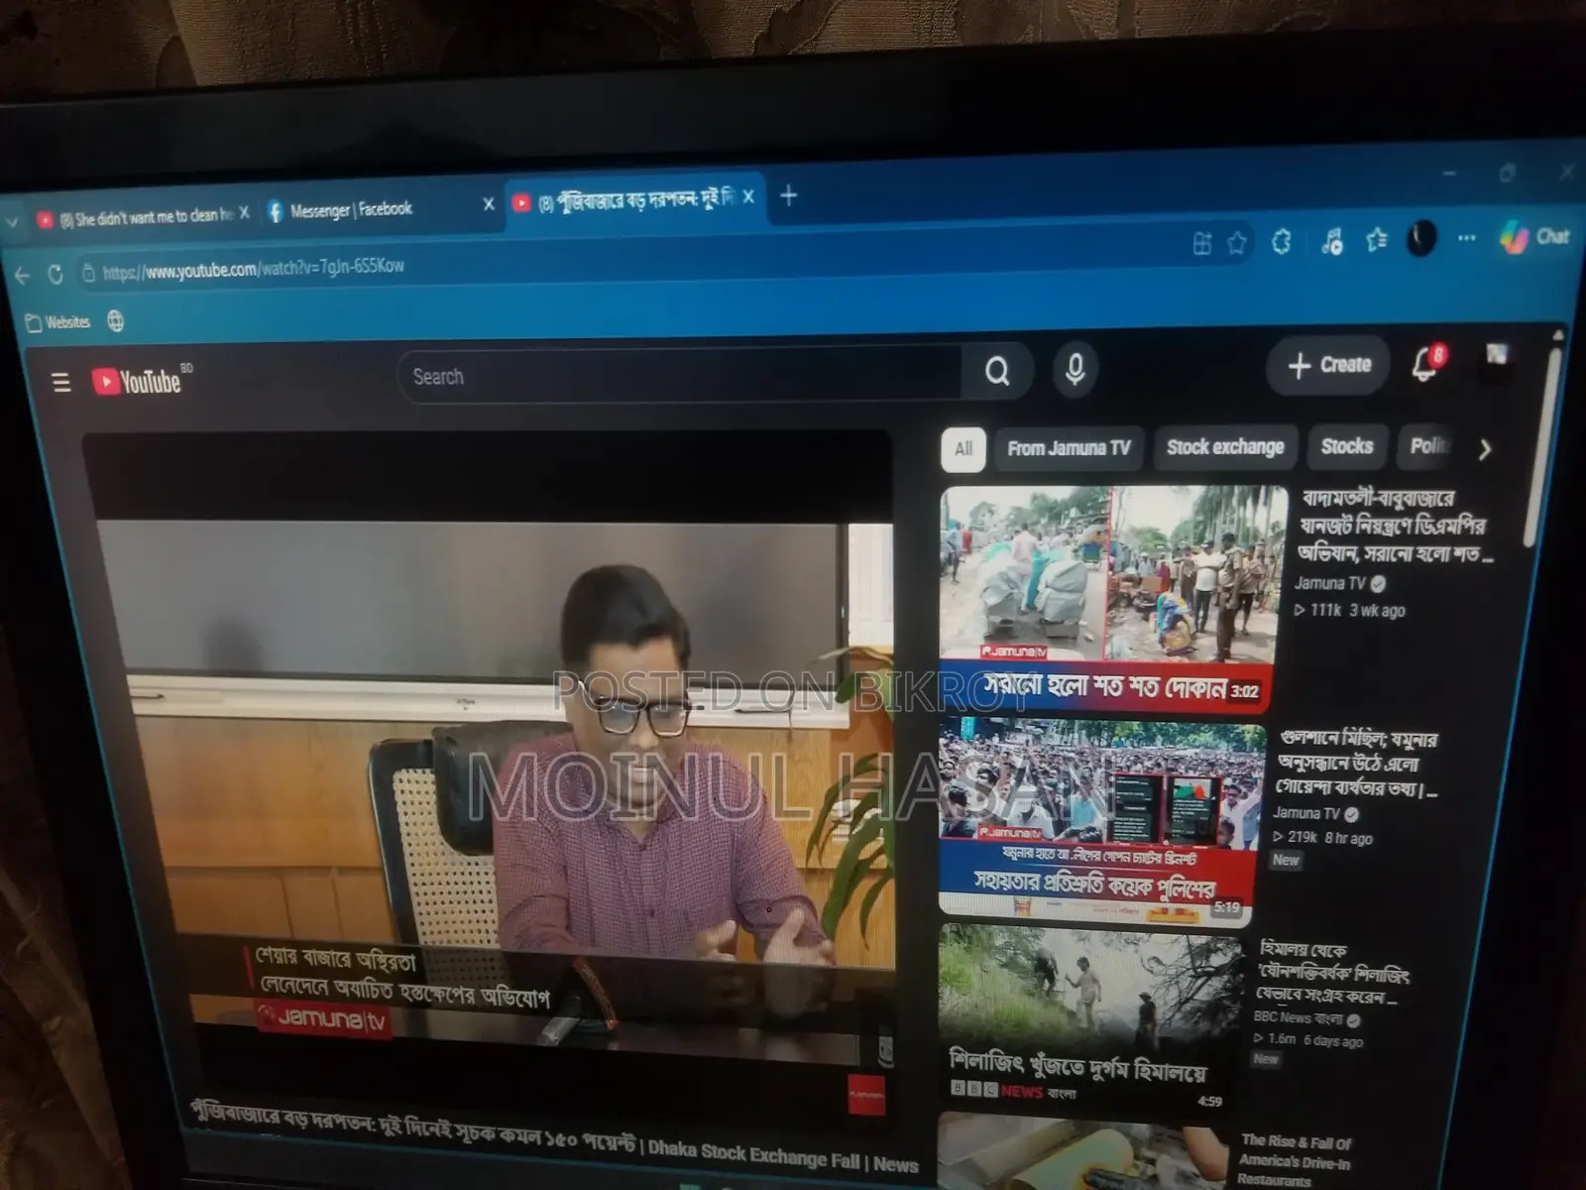Image resolution: width=1586 pixels, height=1190 pixels.
Task: Open YouTube notifications bell
Action: (x=1426, y=363)
